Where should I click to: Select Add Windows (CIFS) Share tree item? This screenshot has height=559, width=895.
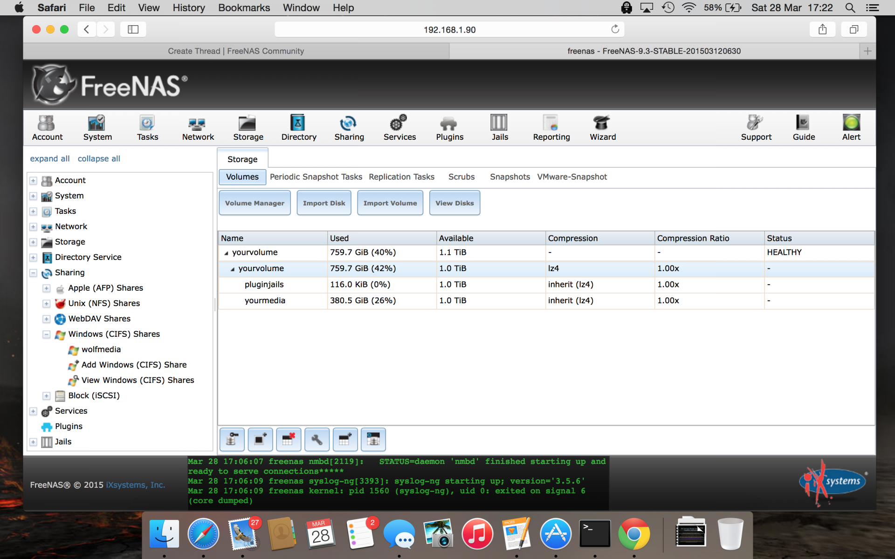click(x=134, y=365)
